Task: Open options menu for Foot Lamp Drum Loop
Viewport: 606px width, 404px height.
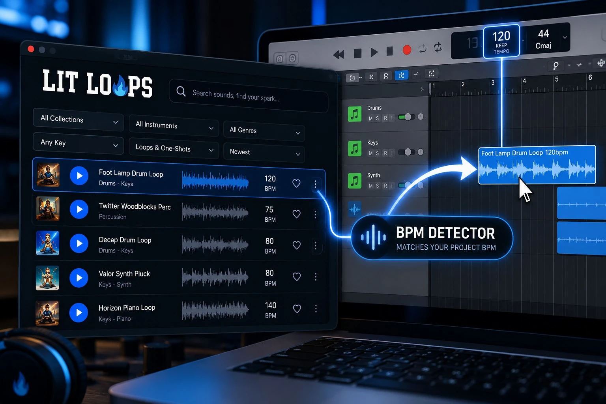Action: pyautogui.click(x=315, y=184)
